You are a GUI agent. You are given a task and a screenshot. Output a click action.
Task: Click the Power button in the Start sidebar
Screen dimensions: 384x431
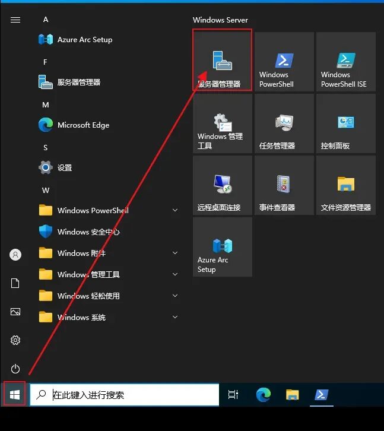click(x=15, y=369)
